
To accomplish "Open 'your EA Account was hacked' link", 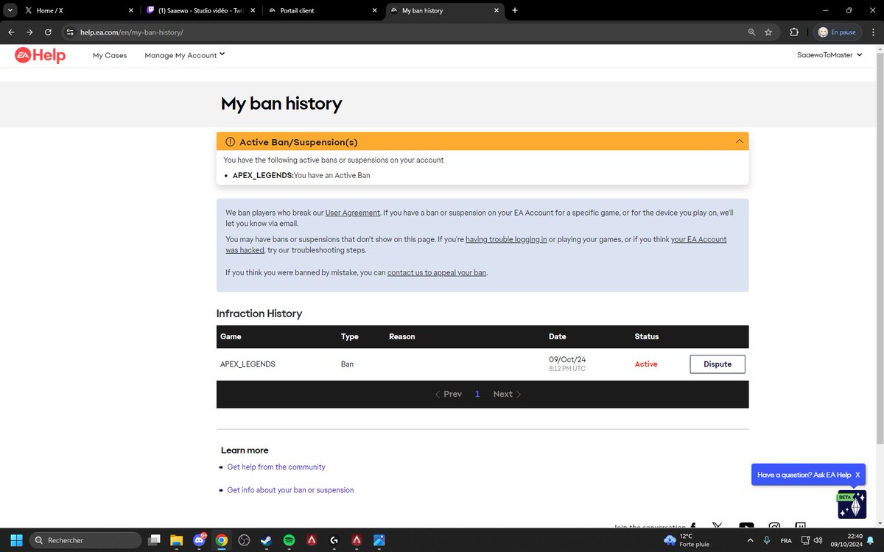I will (x=698, y=239).
